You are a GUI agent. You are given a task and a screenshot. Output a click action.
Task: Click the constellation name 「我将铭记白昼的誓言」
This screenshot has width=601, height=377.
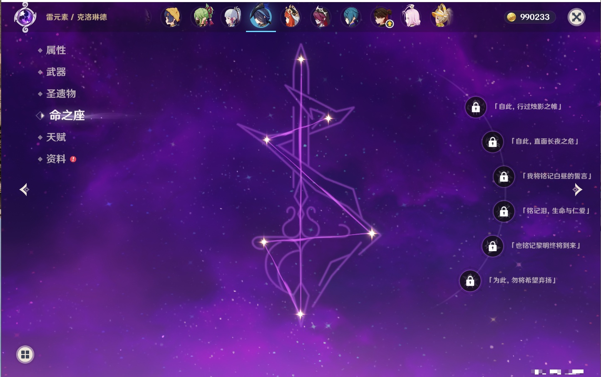556,176
